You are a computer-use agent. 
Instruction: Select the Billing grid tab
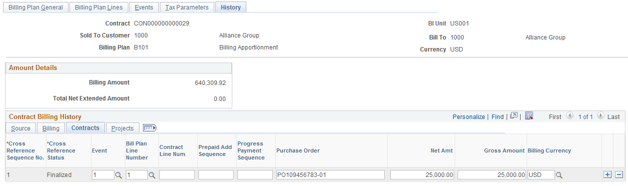[x=51, y=128]
